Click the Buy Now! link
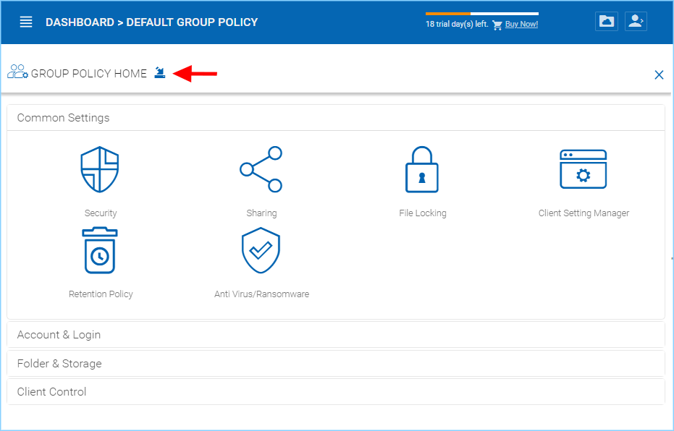Screen dimensions: 674x431 pyautogui.click(x=521, y=25)
